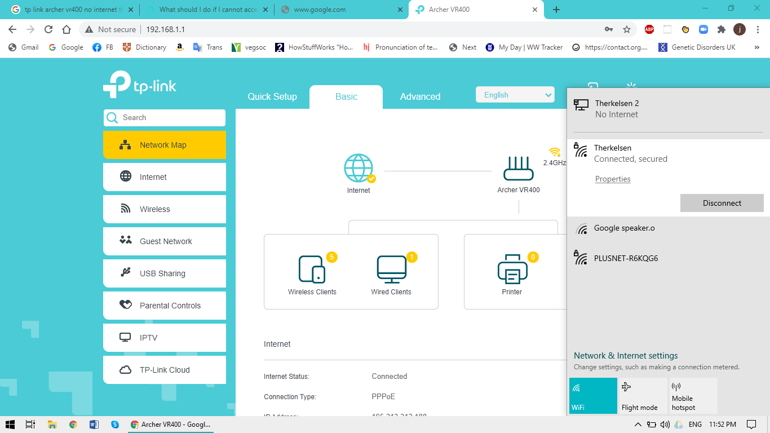Click the Internet globe icon in network map
Viewport: 770px width, 433px height.
pyautogui.click(x=359, y=168)
